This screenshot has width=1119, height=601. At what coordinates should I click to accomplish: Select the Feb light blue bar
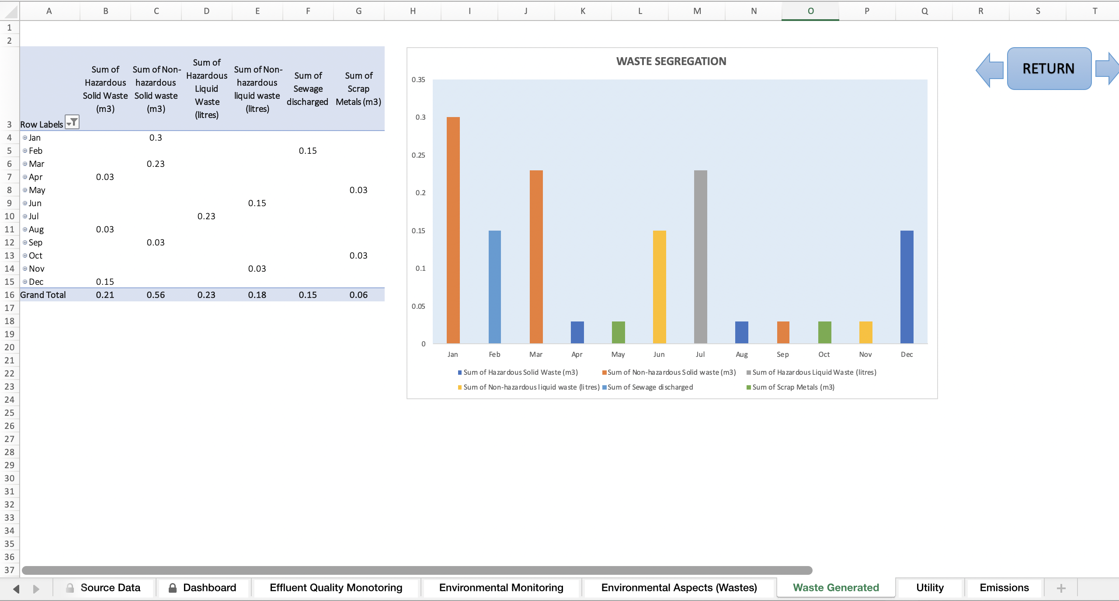click(495, 287)
